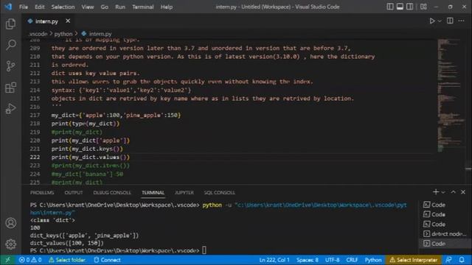
Task: Split the editor to the right
Action: (x=450, y=21)
